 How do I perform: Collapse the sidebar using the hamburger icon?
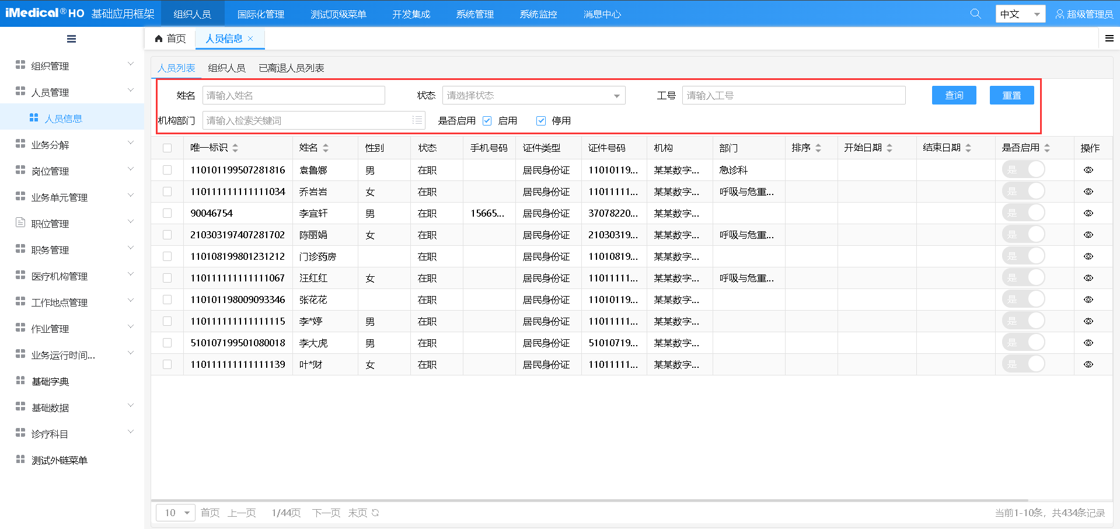(71, 39)
